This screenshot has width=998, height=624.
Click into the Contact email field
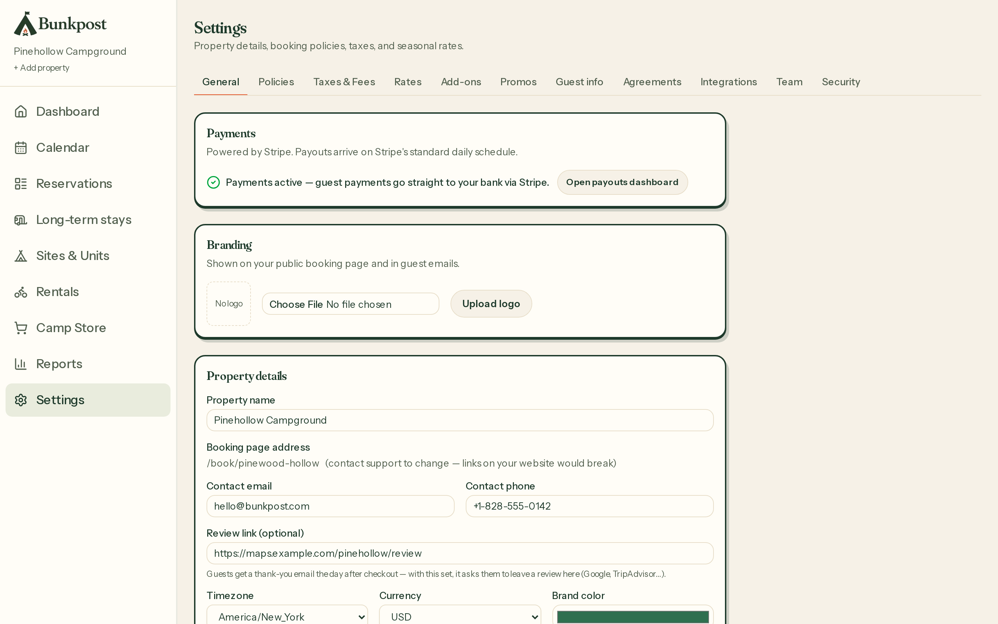(x=330, y=506)
